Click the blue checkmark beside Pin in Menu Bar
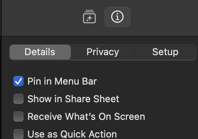198x139 pixels. pyautogui.click(x=18, y=81)
